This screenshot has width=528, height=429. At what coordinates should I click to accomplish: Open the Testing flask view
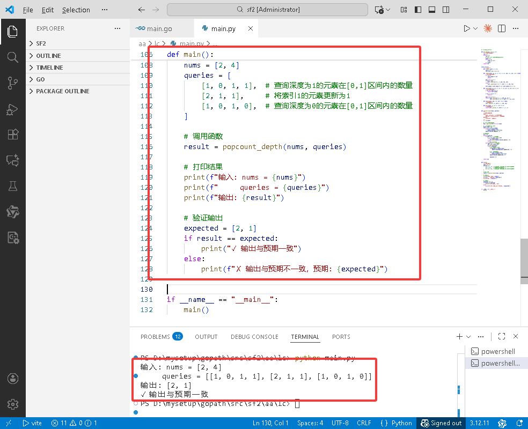click(12, 186)
